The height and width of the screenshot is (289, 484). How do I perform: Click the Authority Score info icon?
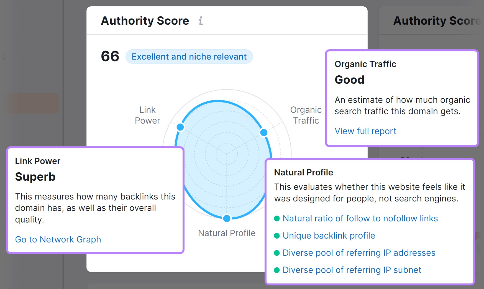pyautogui.click(x=201, y=21)
